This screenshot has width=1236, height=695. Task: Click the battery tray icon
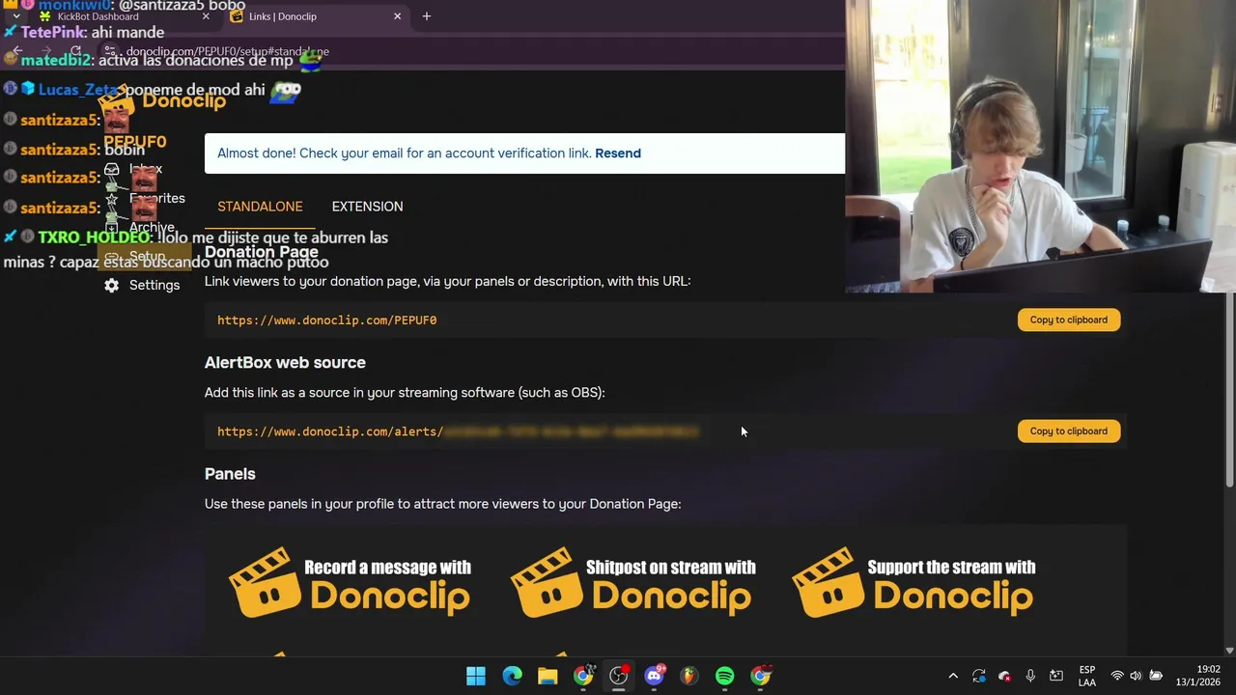1156,676
